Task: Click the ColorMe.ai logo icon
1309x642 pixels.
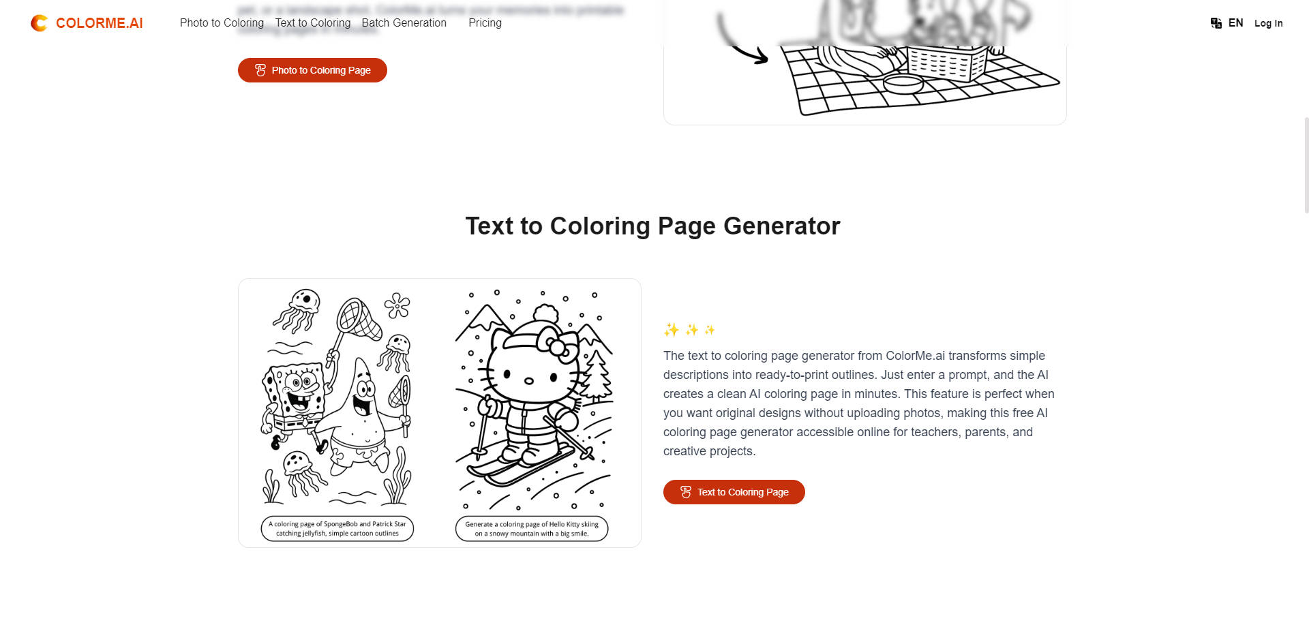Action: pos(39,22)
